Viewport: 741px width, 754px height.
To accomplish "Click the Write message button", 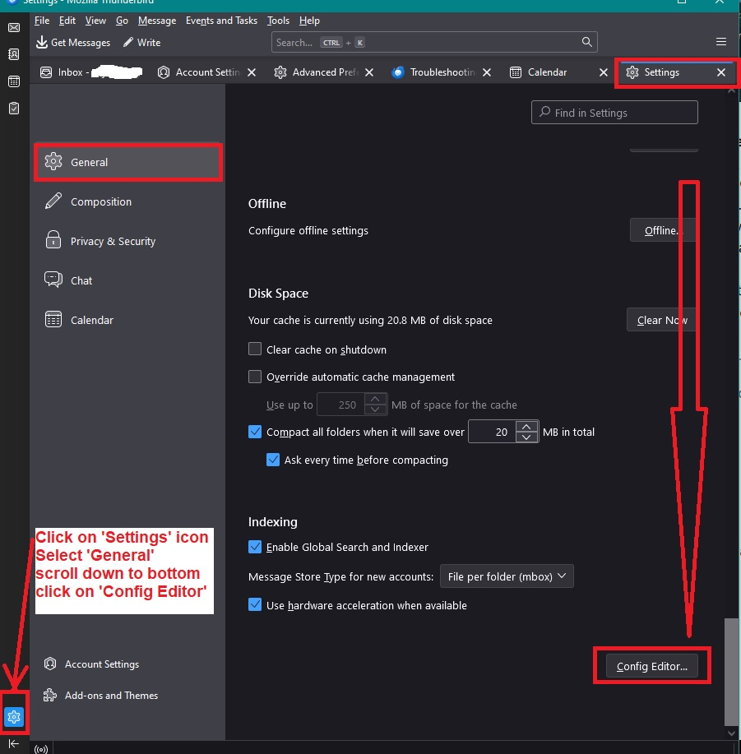I will coord(141,42).
